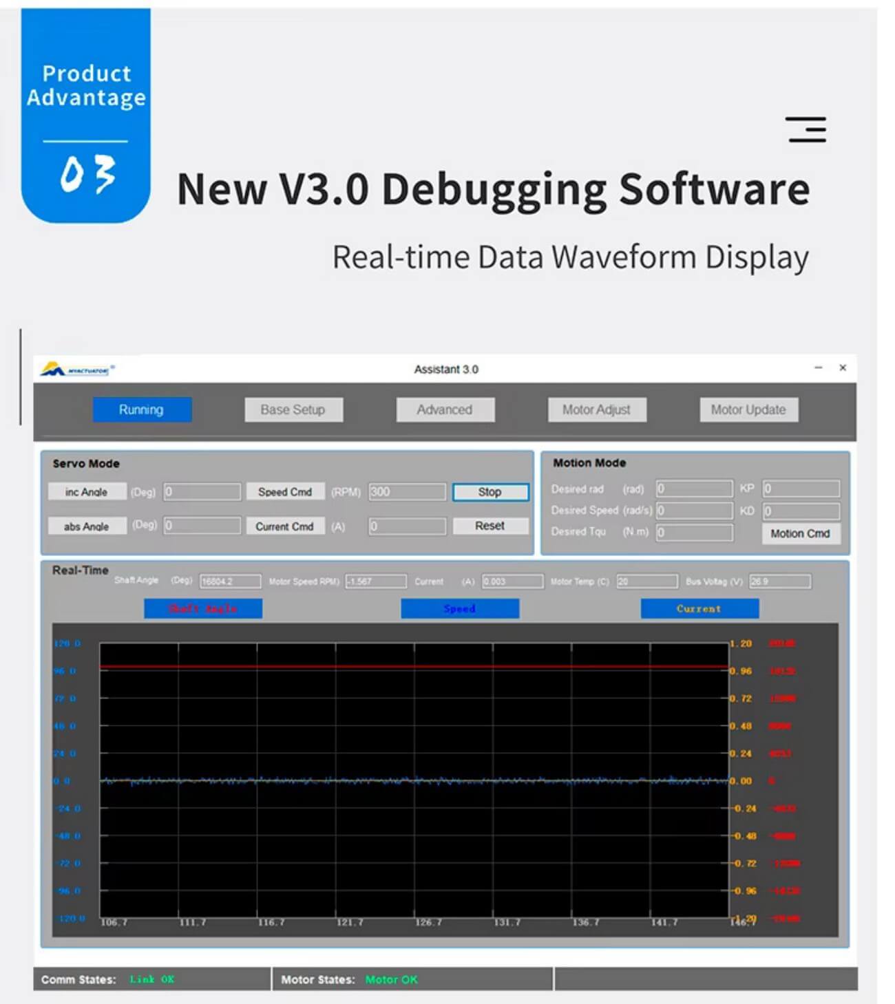Image resolution: width=895 pixels, height=1004 pixels.
Task: Click the MyActuator logo in title bar
Action: pyautogui.click(x=76, y=370)
